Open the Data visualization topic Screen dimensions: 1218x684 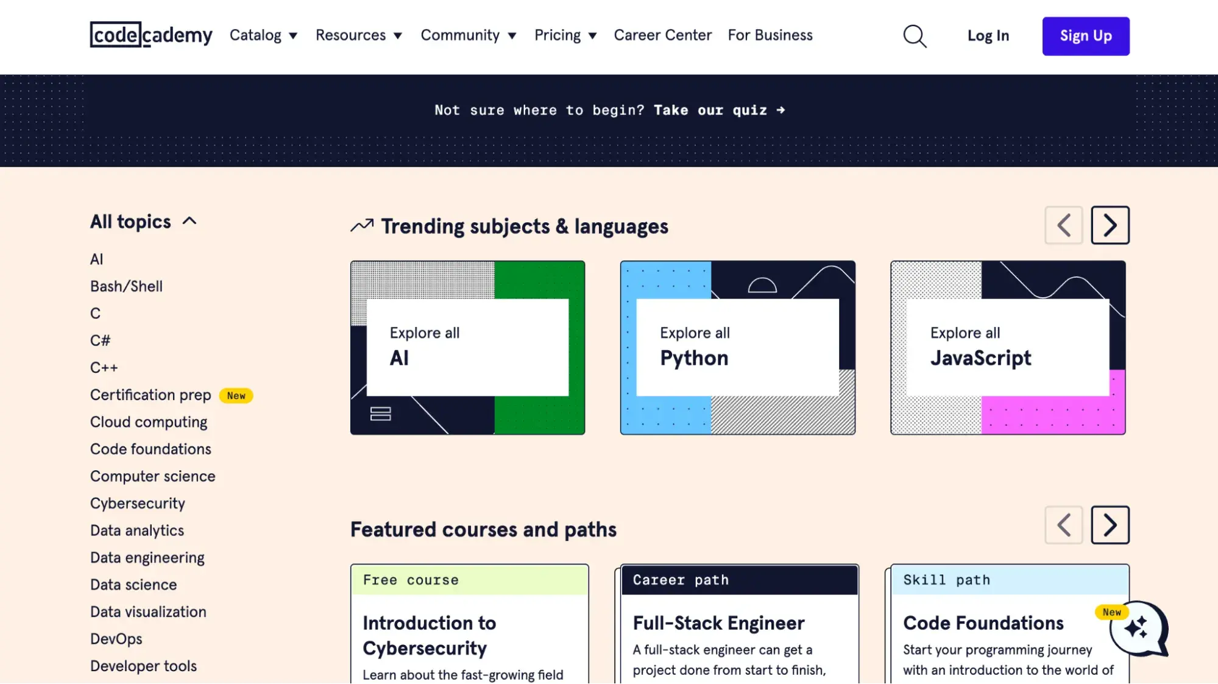[x=148, y=612]
